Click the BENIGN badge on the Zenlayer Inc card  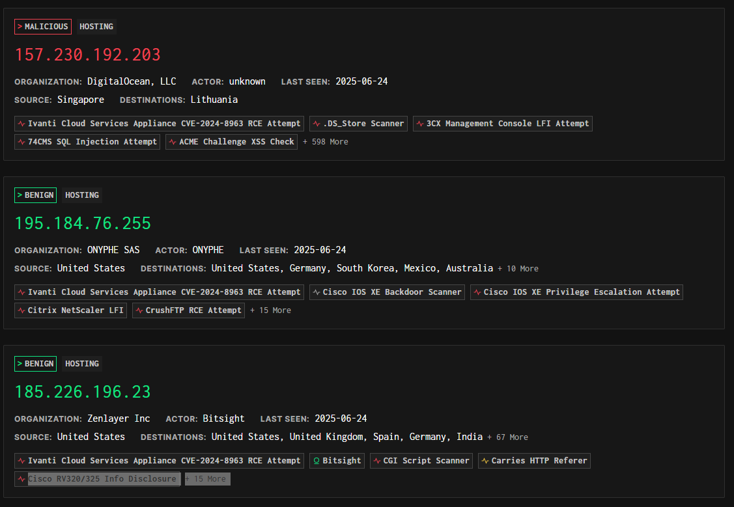tap(36, 363)
